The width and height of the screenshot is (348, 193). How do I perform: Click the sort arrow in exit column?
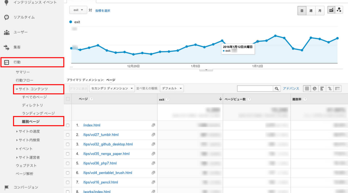[x=220, y=99]
